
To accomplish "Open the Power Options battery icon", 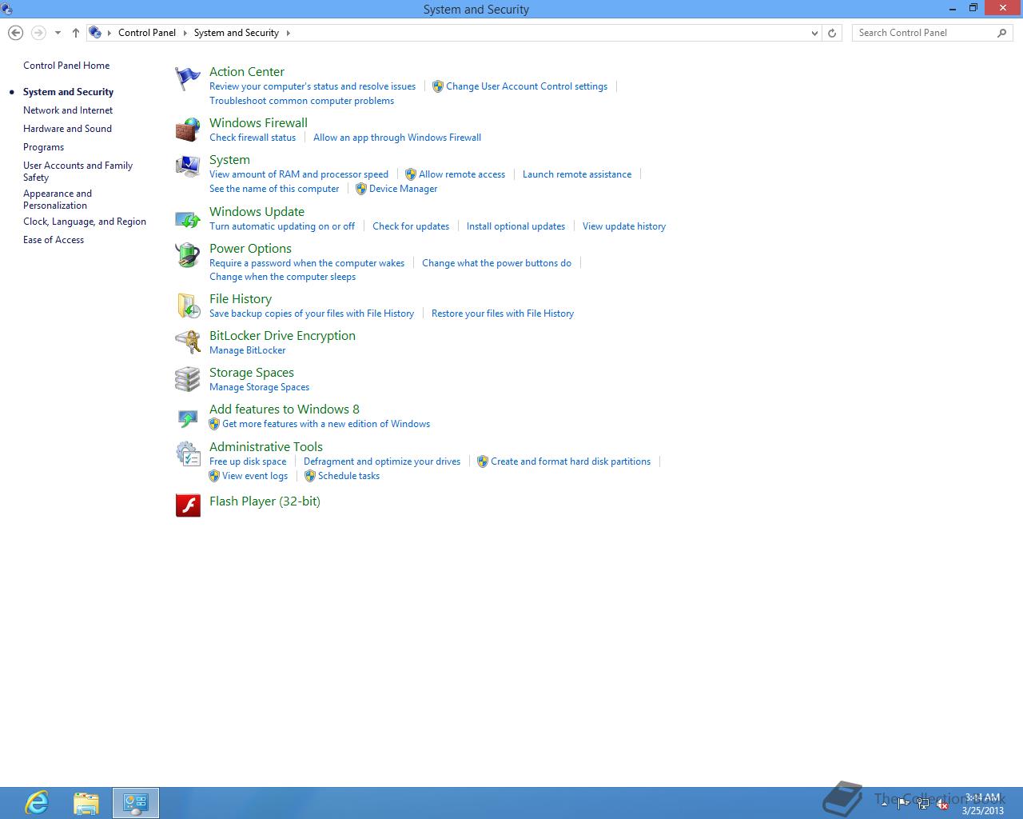I will (188, 255).
